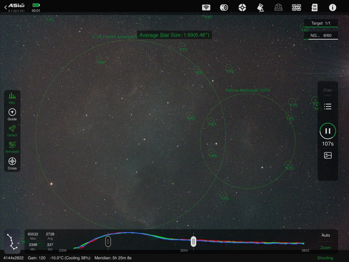This screenshot has width=349, height=262.
Task: Click the -10.0°C cooling status text
Action: (x=70, y=258)
